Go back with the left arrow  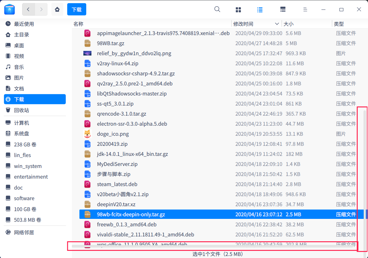coord(28,9)
